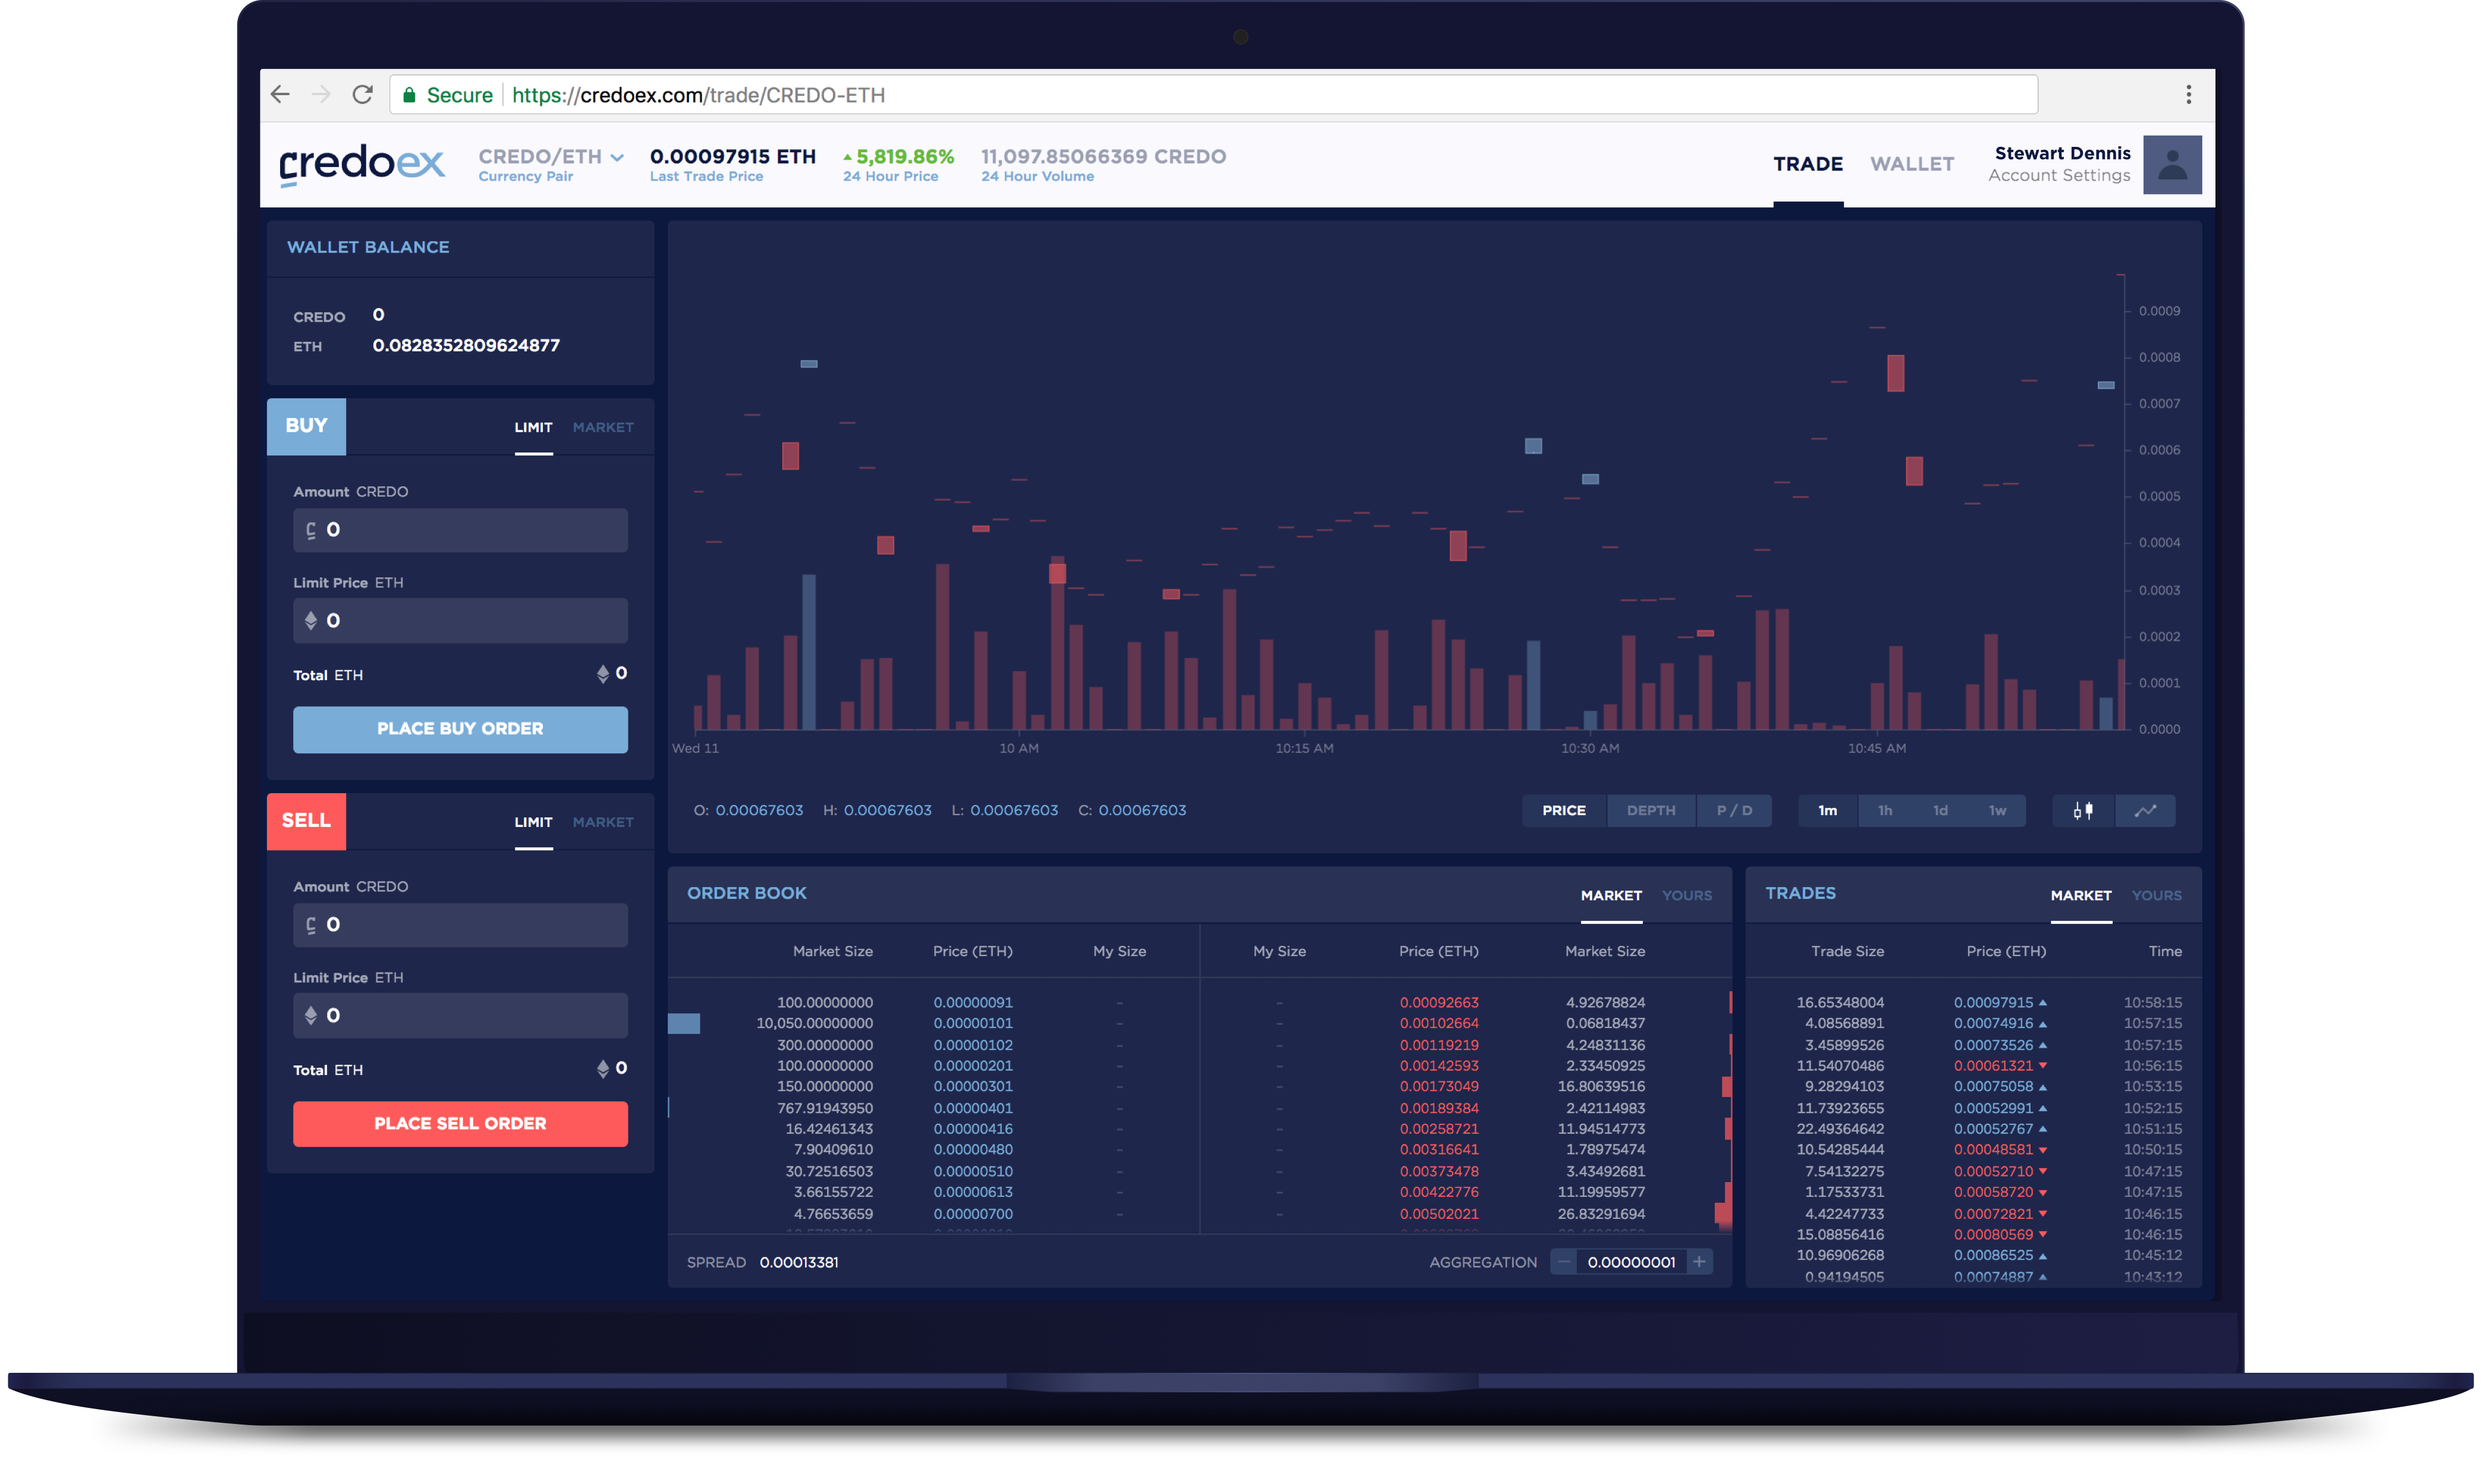
Task: Click the Buy Limit Price ETH field
Action: click(x=460, y=621)
